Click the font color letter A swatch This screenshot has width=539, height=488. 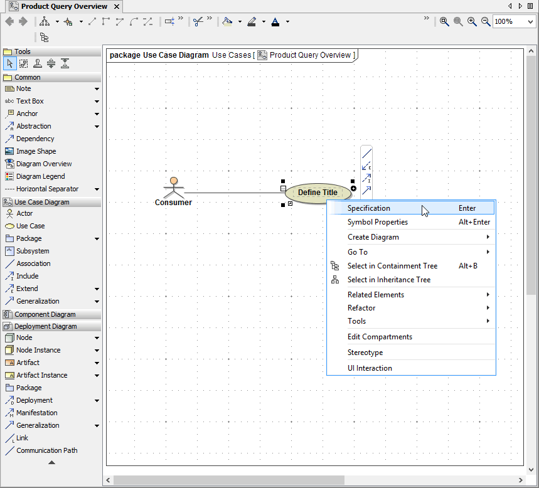(275, 21)
